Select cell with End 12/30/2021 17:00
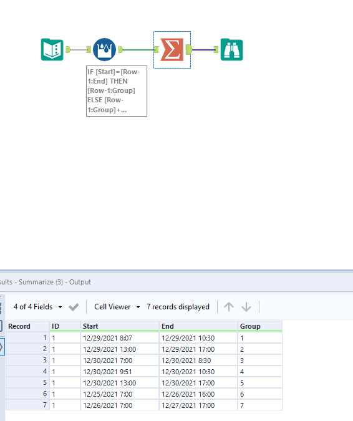The height and width of the screenshot is (421, 353). [x=198, y=383]
